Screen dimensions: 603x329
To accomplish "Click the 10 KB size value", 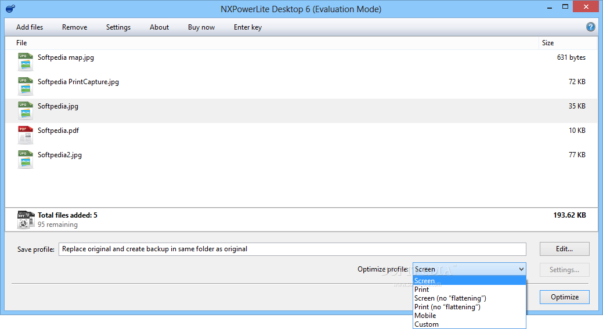I will pyautogui.click(x=577, y=131).
